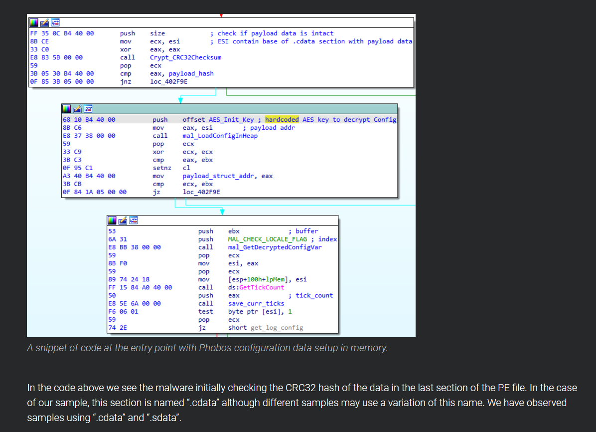Screen dimensions: 596x432
Task: Click the get_log_config jump label
Action: (277, 328)
